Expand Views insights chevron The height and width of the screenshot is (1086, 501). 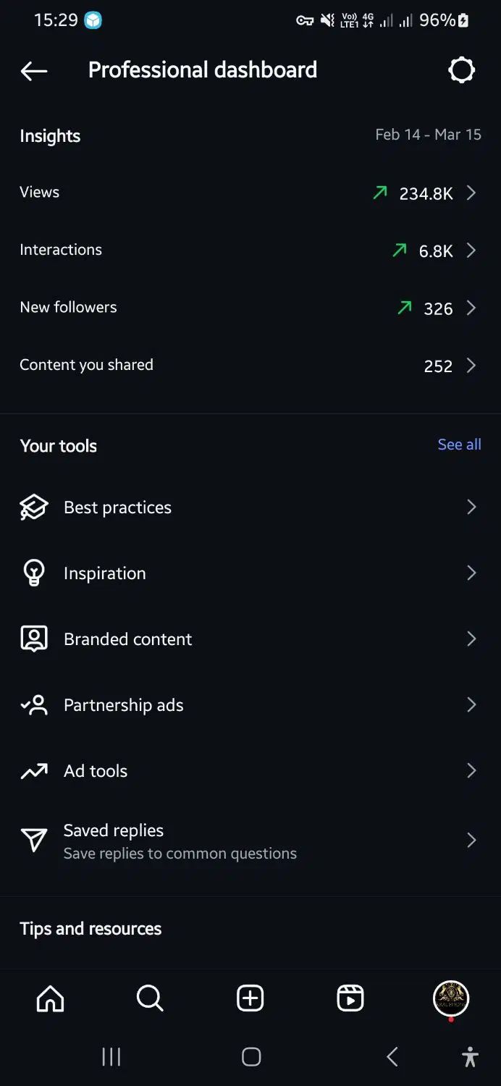[x=471, y=193]
